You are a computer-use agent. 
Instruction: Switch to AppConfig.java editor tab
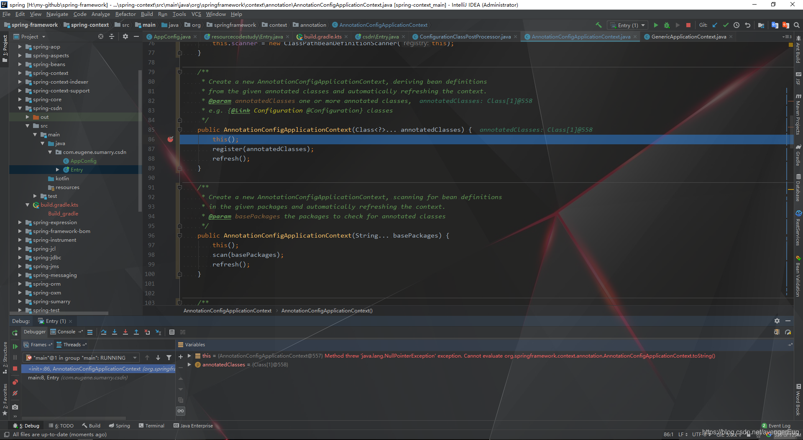pyautogui.click(x=171, y=37)
